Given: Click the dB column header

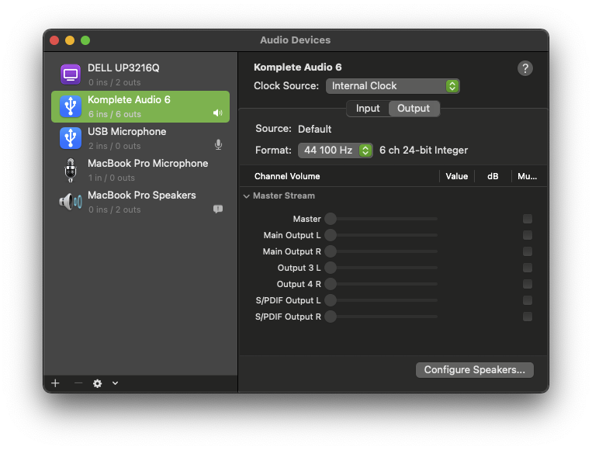Looking at the screenshot, I should [x=493, y=176].
